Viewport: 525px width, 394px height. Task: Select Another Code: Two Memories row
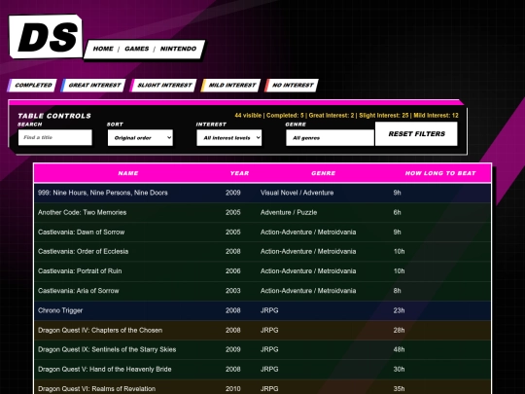pos(262,212)
